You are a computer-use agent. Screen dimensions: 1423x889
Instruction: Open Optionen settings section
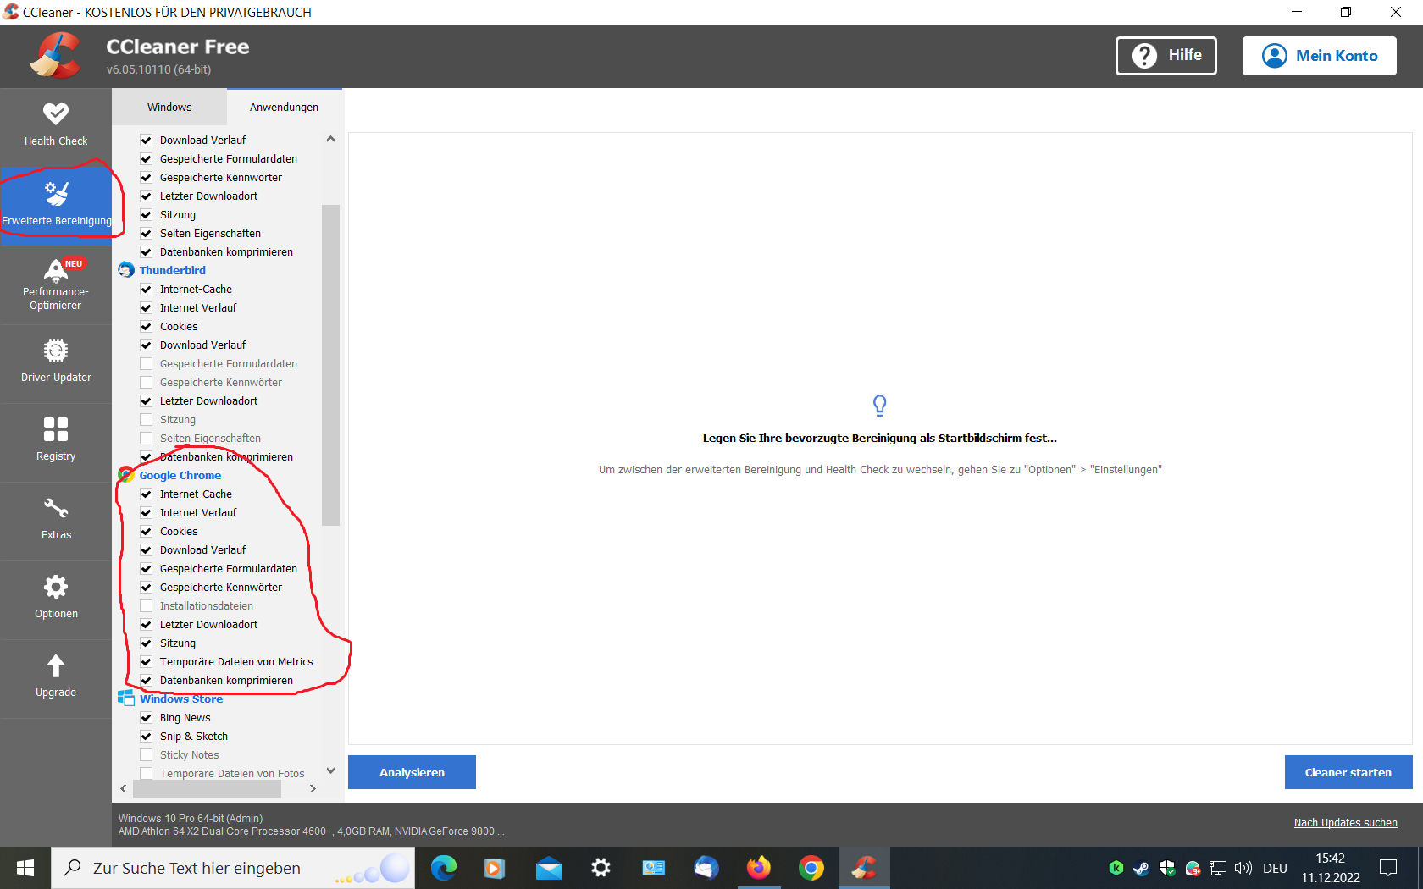coord(56,600)
